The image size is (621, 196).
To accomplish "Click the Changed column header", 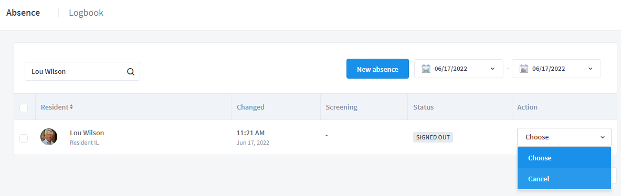I will pos(250,107).
